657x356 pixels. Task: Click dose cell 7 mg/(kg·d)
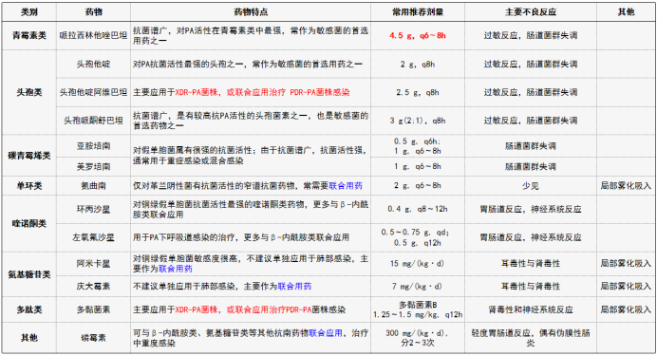418,287
